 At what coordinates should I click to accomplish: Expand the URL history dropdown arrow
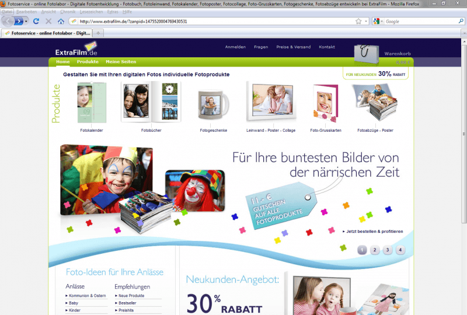tap(366, 21)
